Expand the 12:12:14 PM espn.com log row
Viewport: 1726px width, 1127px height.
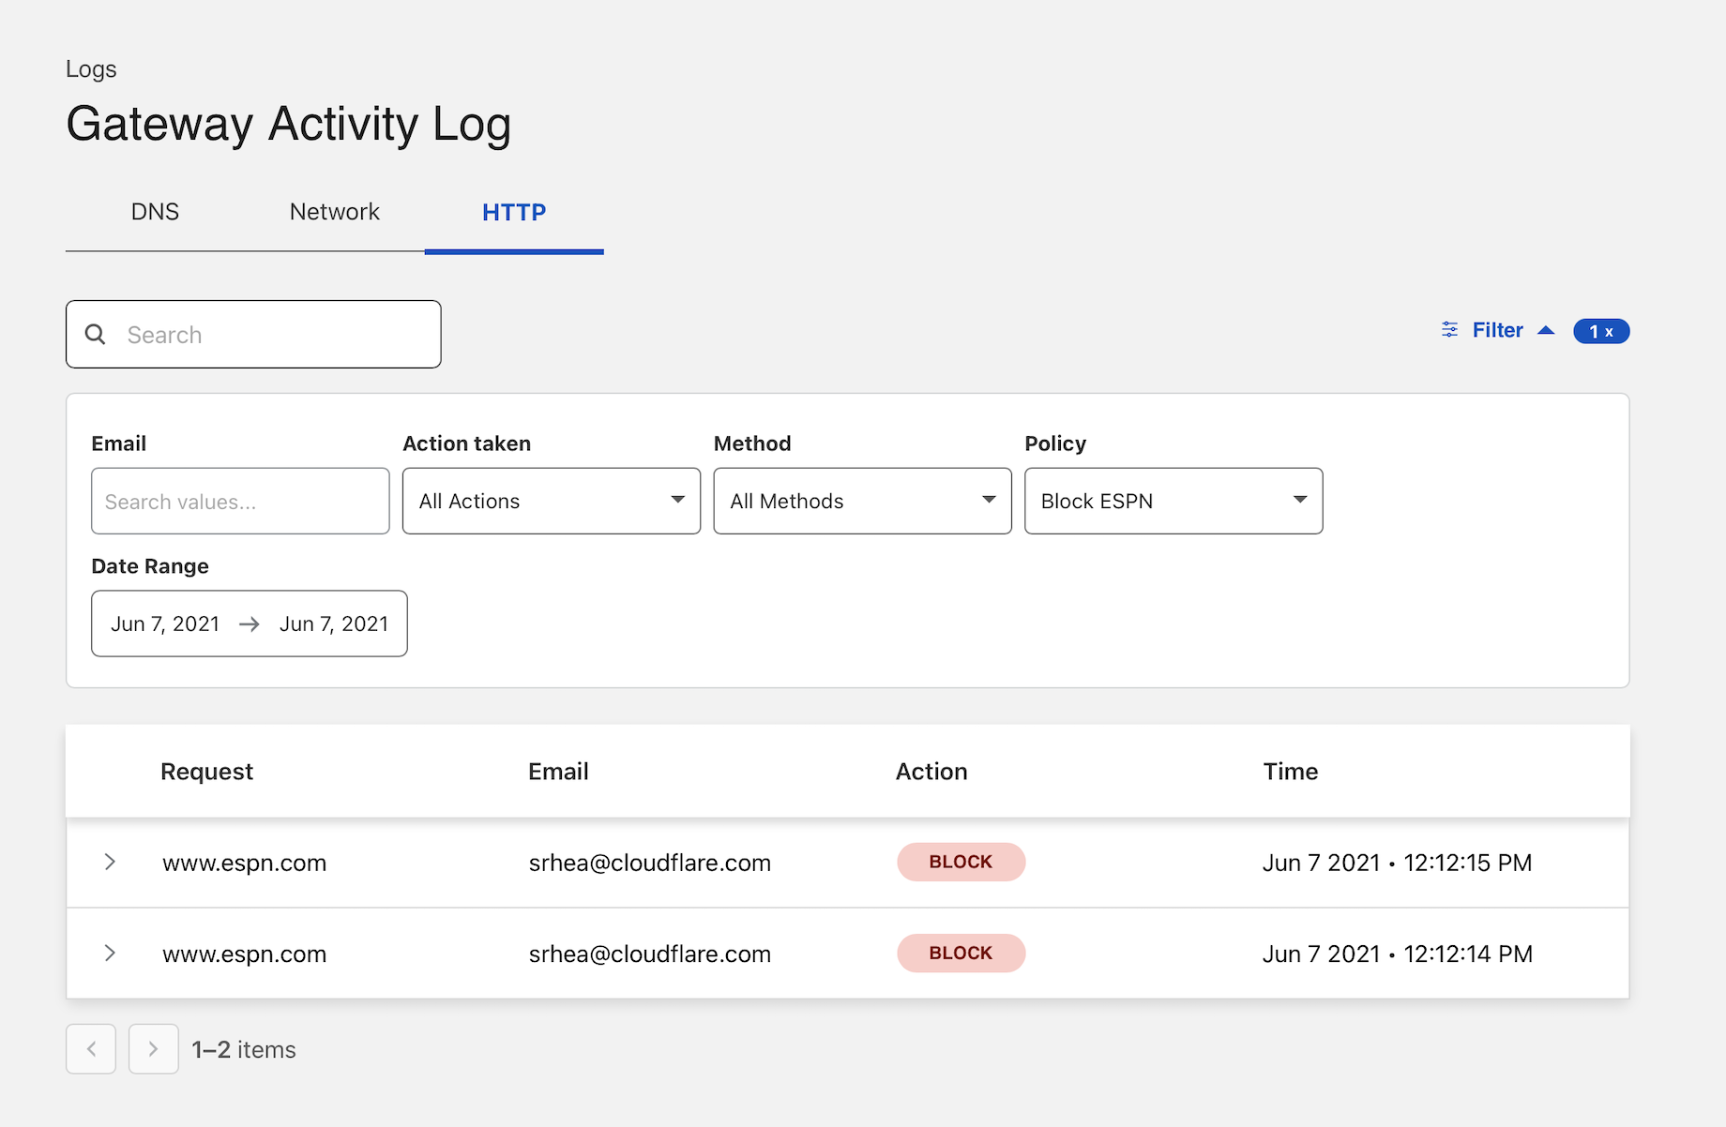point(110,953)
